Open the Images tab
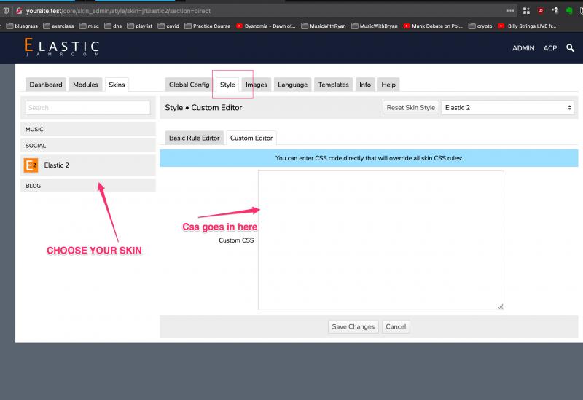The image size is (583, 400). point(257,85)
